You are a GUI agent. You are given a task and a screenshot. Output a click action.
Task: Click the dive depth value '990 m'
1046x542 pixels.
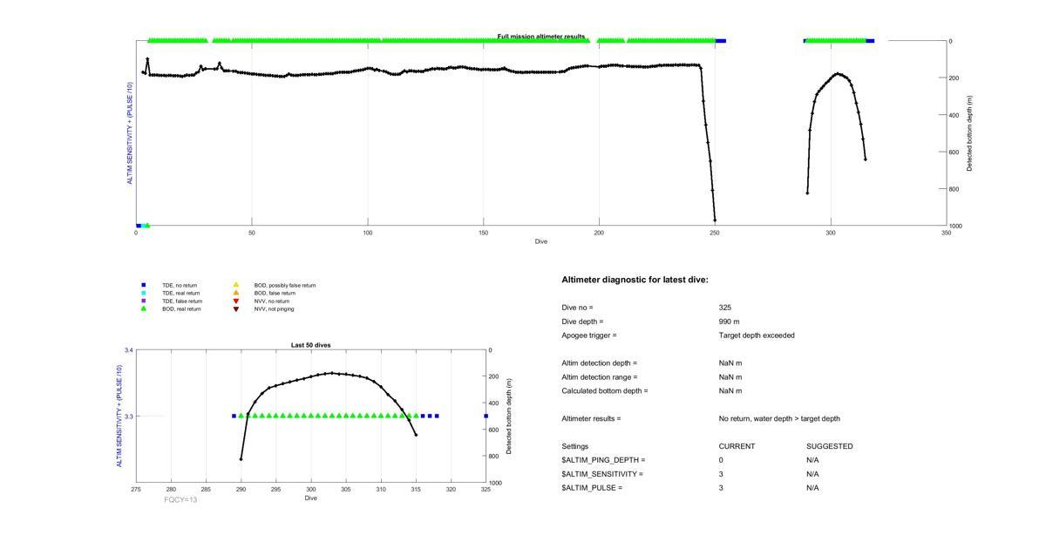[730, 322]
